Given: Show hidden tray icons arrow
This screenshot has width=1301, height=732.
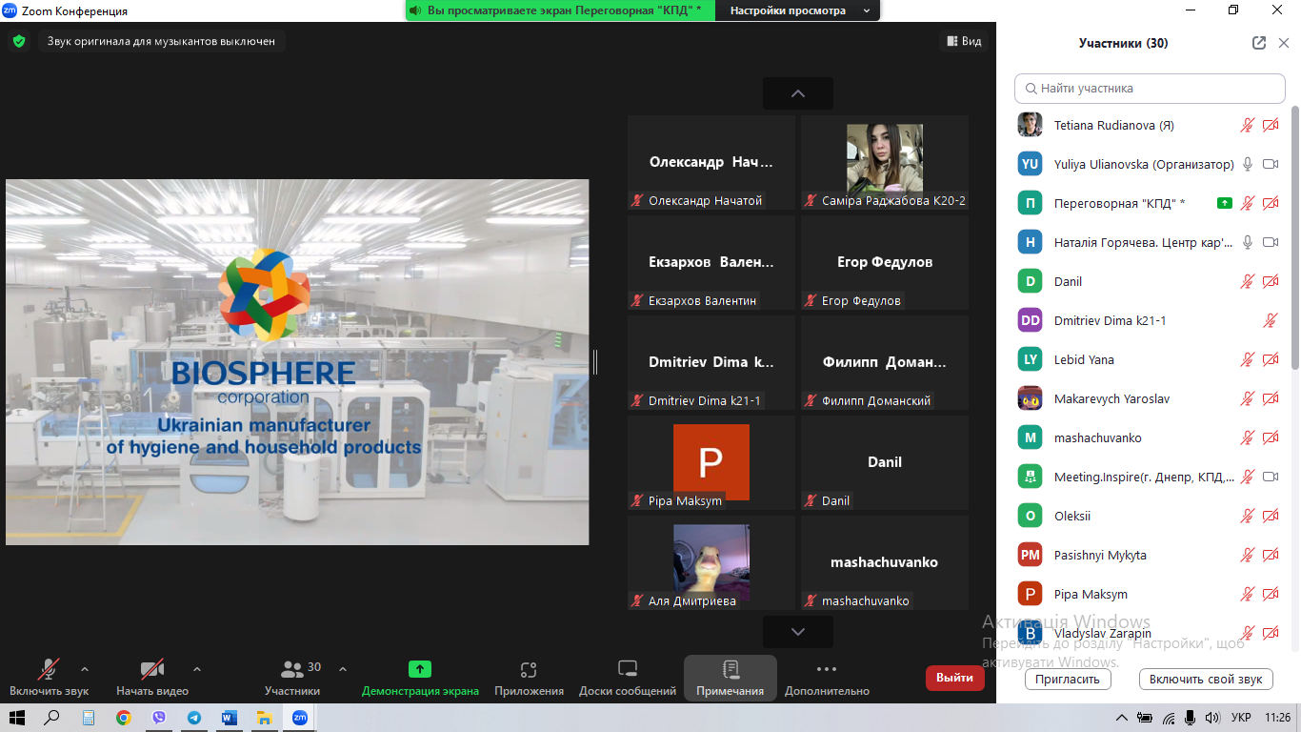Looking at the screenshot, I should 1123,718.
